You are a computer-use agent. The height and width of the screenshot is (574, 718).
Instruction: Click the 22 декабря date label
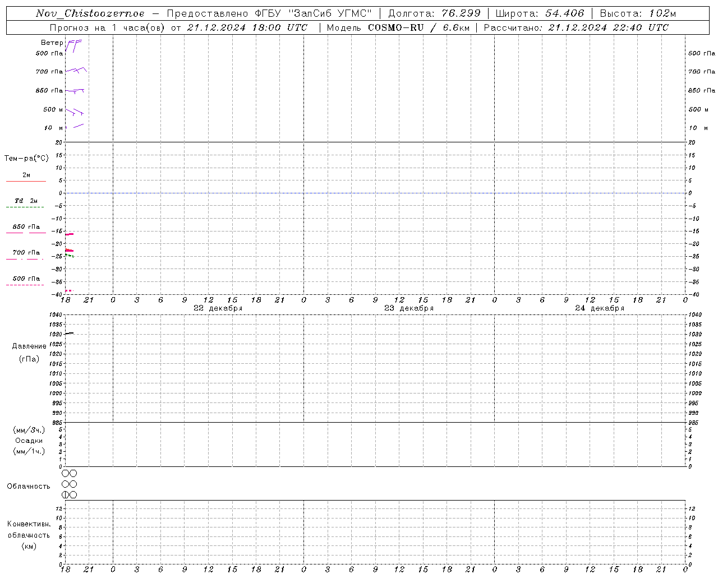(218, 308)
